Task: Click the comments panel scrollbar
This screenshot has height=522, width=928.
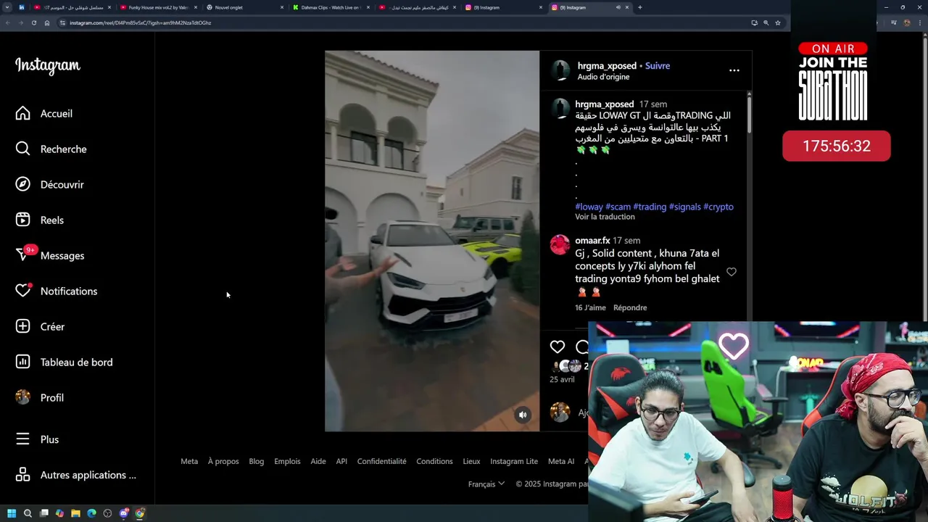Action: point(749,114)
